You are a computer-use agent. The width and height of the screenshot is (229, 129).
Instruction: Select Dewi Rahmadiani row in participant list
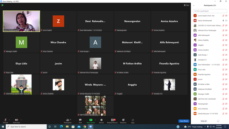coord(210,64)
